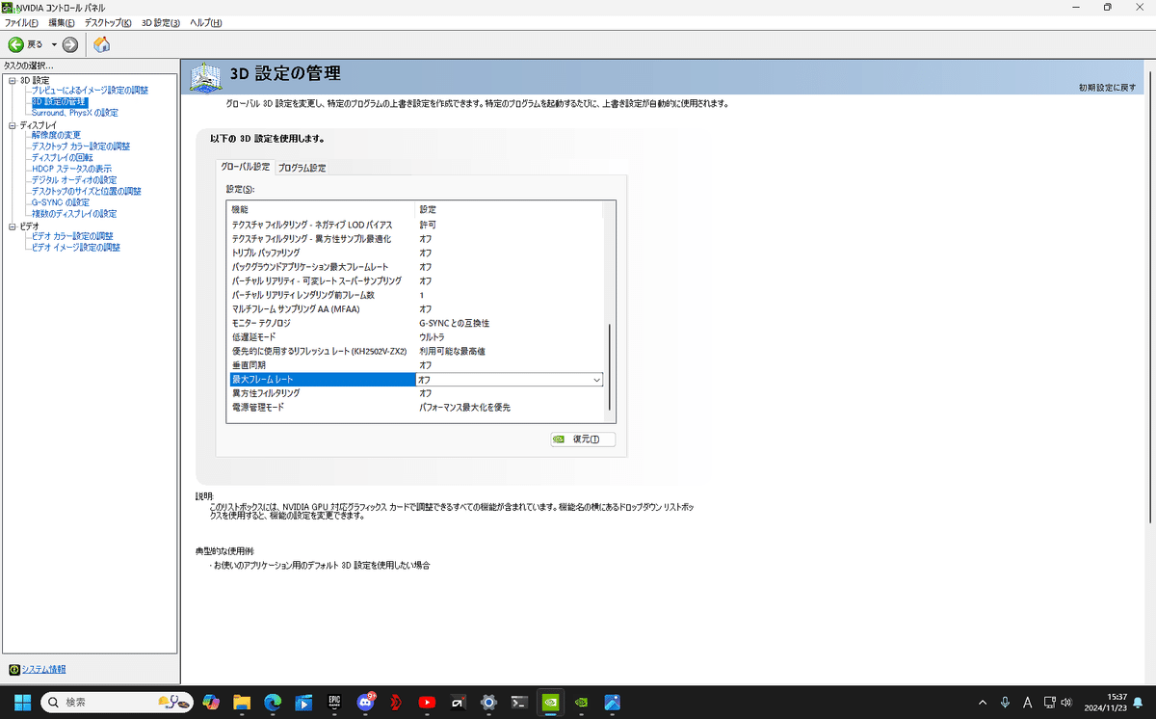Screen dimensions: 1156x719
Task: Click the 利用可能な最高値 value
Action: pyautogui.click(x=452, y=352)
